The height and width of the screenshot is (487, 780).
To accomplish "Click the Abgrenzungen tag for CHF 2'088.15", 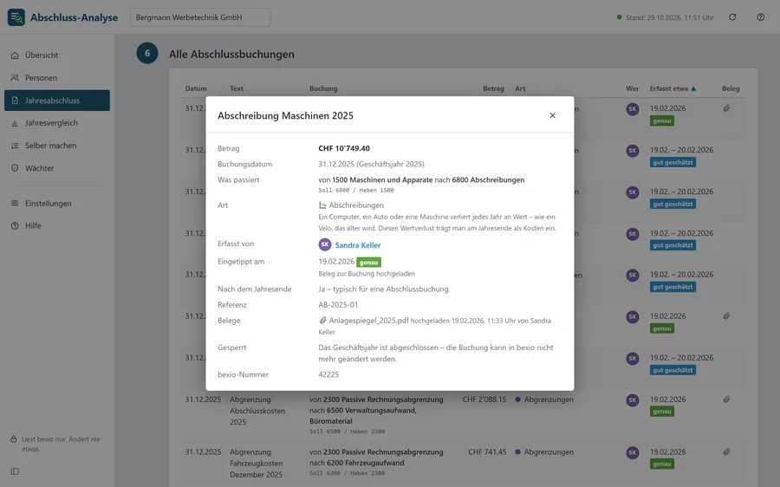I will tap(544, 399).
